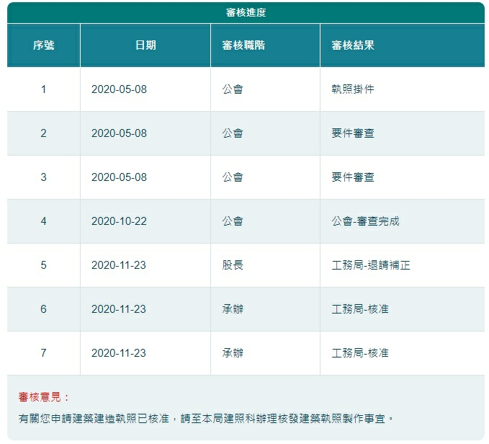
Task: Click the review opinion sentence about 建造執照
Action: [206, 419]
